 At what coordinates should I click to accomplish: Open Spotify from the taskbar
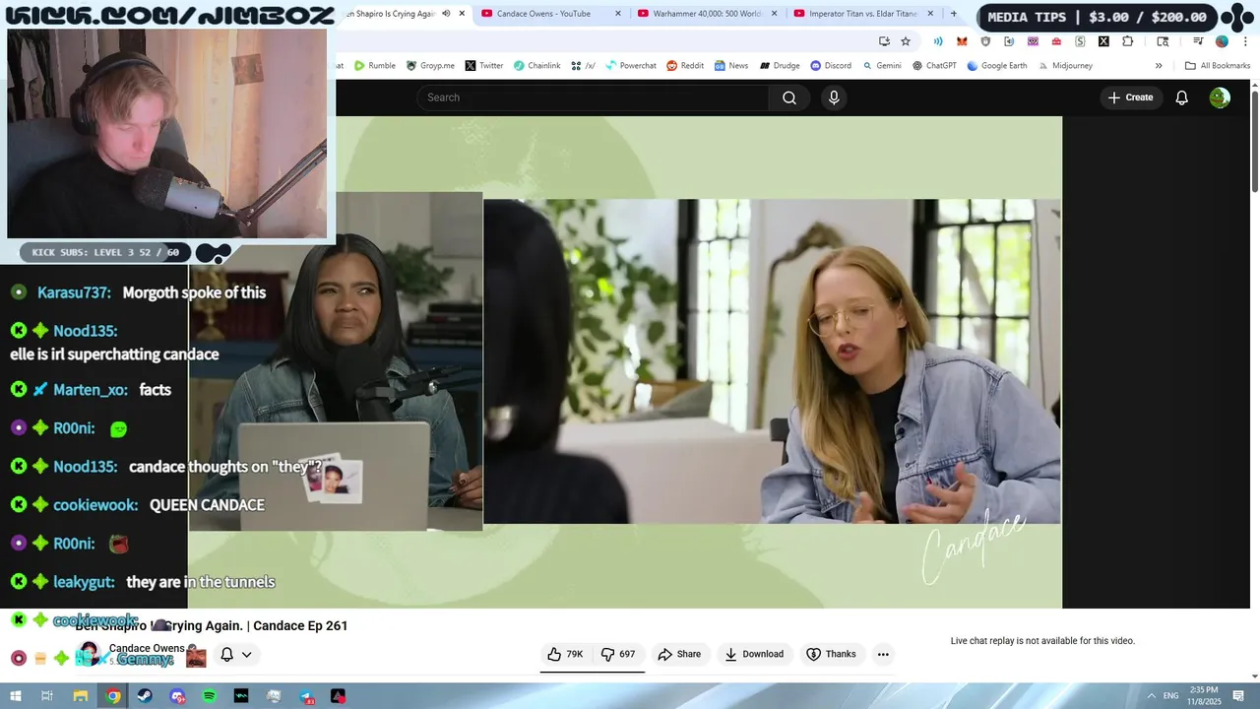click(x=209, y=696)
